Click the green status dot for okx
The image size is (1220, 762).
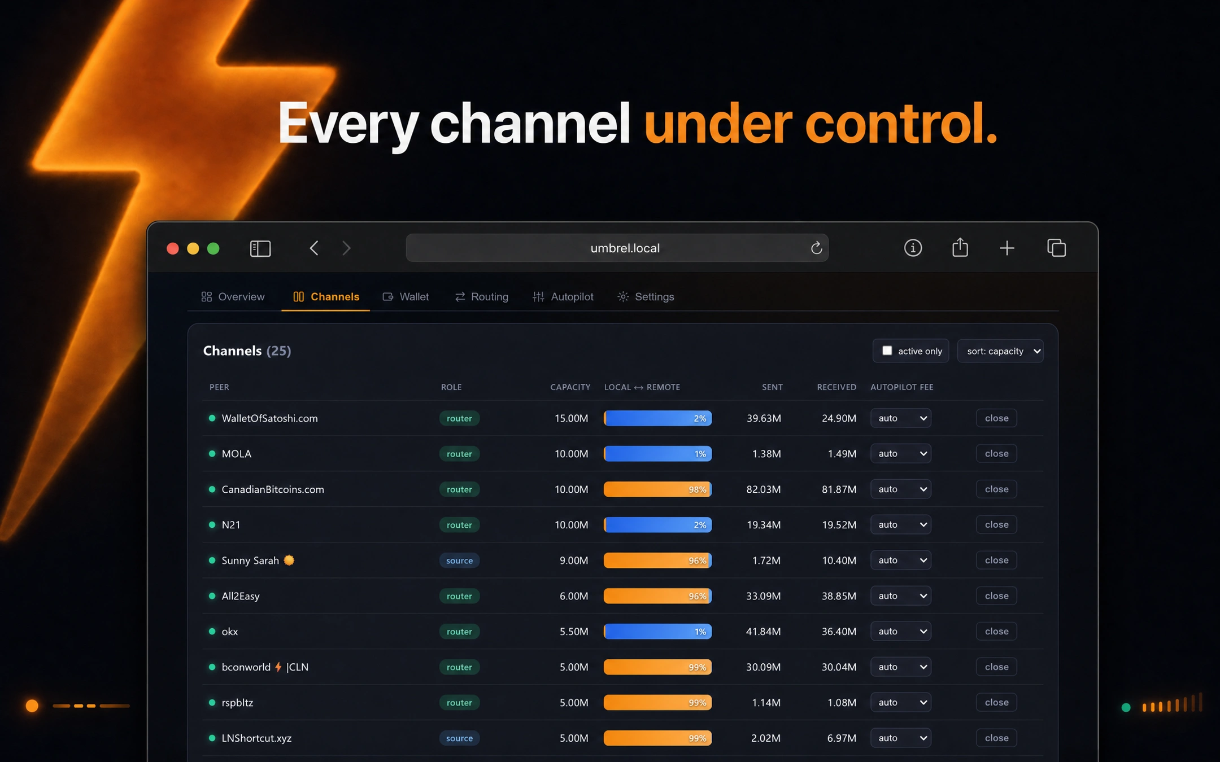[x=212, y=632]
